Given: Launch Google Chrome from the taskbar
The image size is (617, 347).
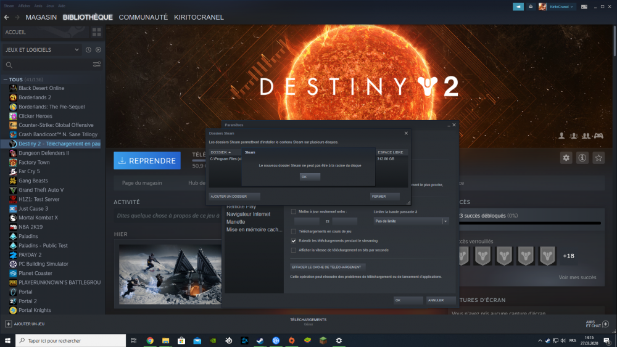Looking at the screenshot, I should [x=150, y=340].
